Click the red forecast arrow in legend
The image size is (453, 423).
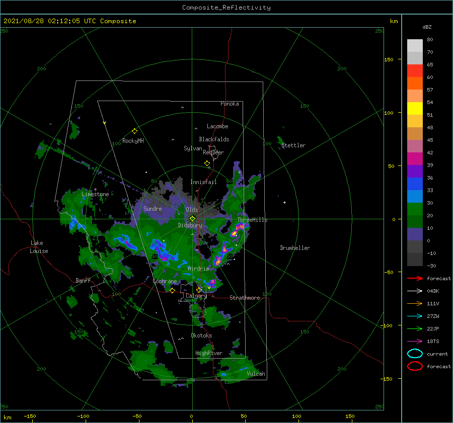(415, 278)
